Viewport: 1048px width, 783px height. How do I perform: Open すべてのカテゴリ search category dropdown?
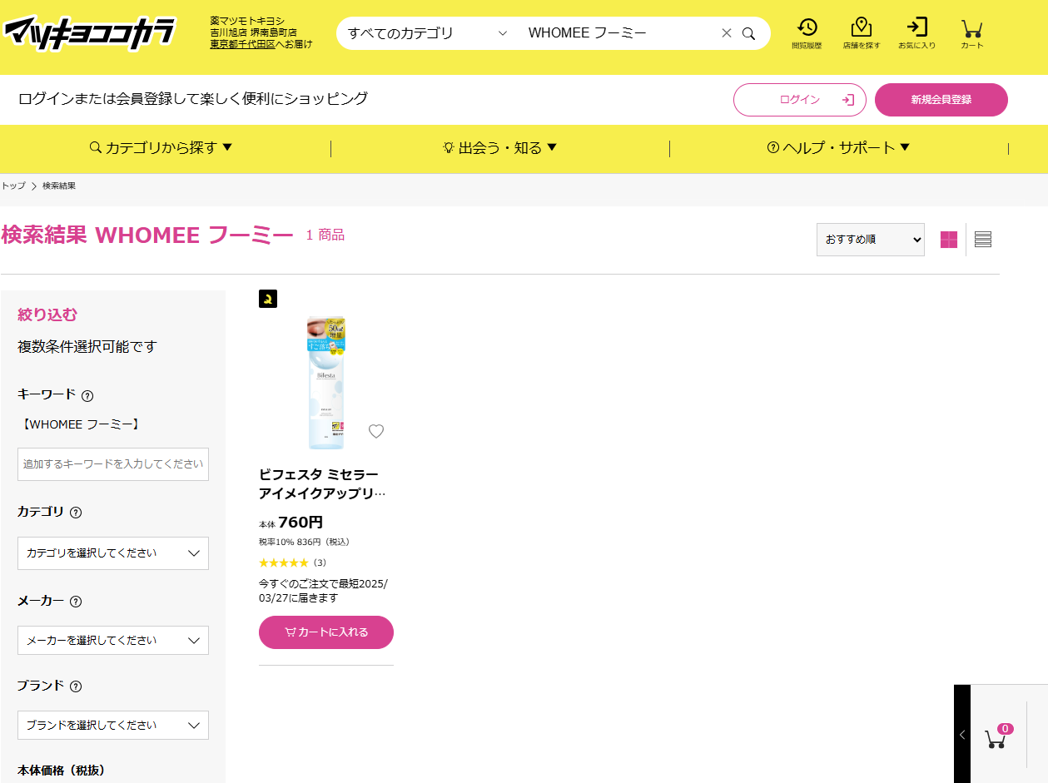coord(427,33)
